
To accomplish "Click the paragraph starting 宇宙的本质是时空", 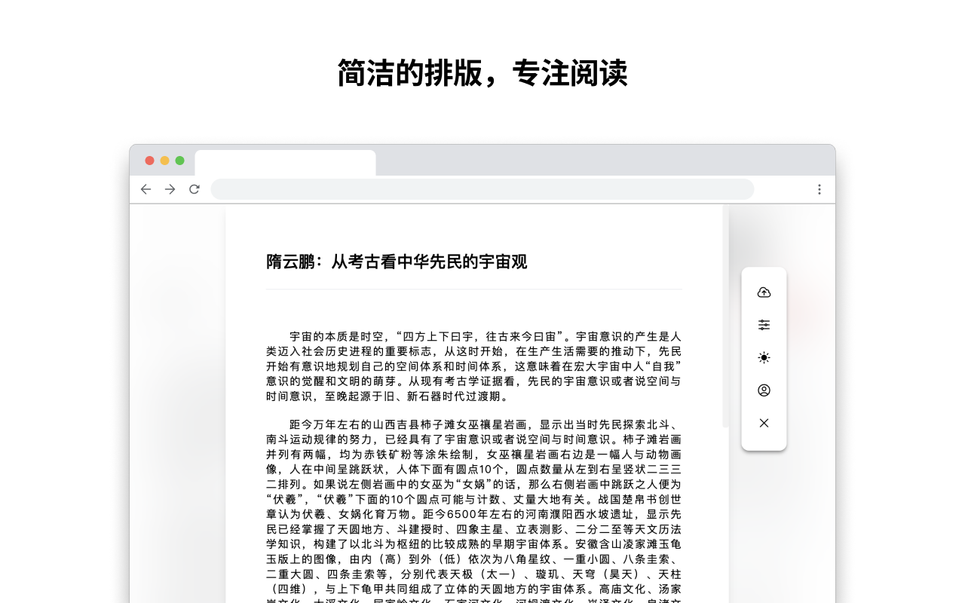I will pyautogui.click(x=473, y=366).
